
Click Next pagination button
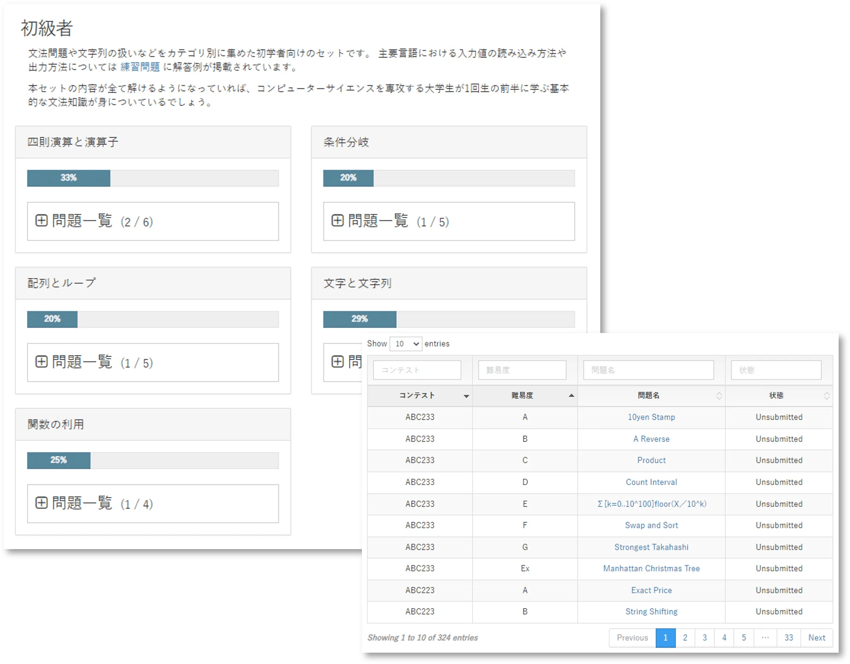point(816,638)
